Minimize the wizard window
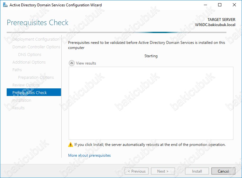The image size is (242, 178). [205, 5]
